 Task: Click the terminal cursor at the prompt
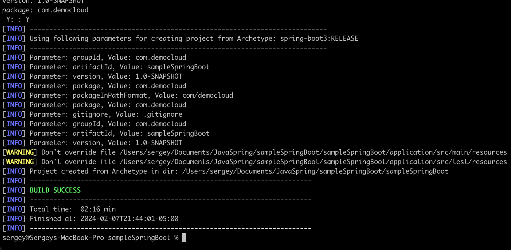(184, 238)
